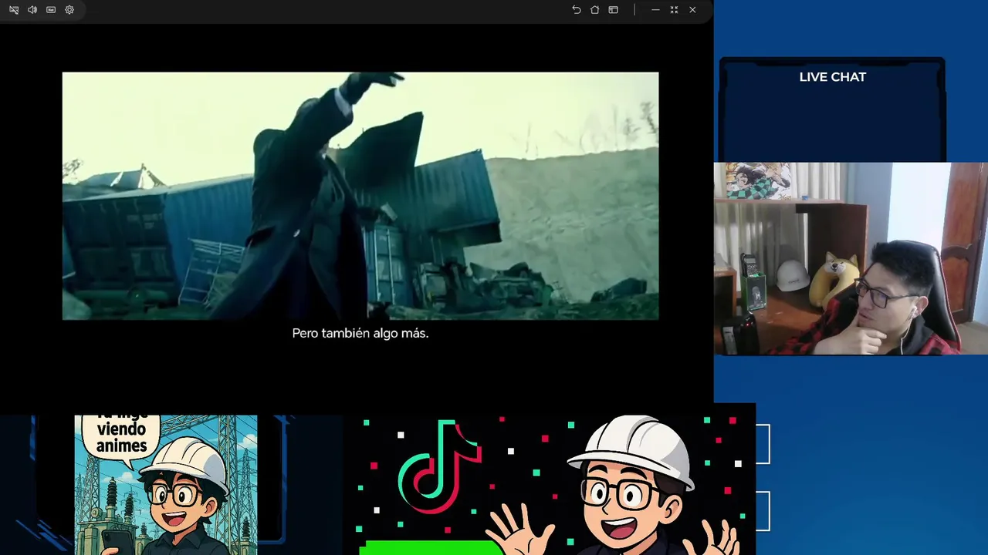Image resolution: width=988 pixels, height=555 pixels.
Task: Click the "viendo animes" cartoon engineer image
Action: [x=166, y=485]
